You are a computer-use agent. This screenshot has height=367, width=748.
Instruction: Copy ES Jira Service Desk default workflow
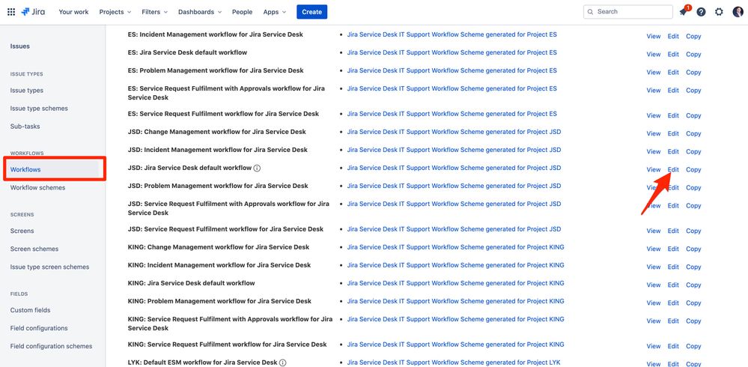(693, 55)
